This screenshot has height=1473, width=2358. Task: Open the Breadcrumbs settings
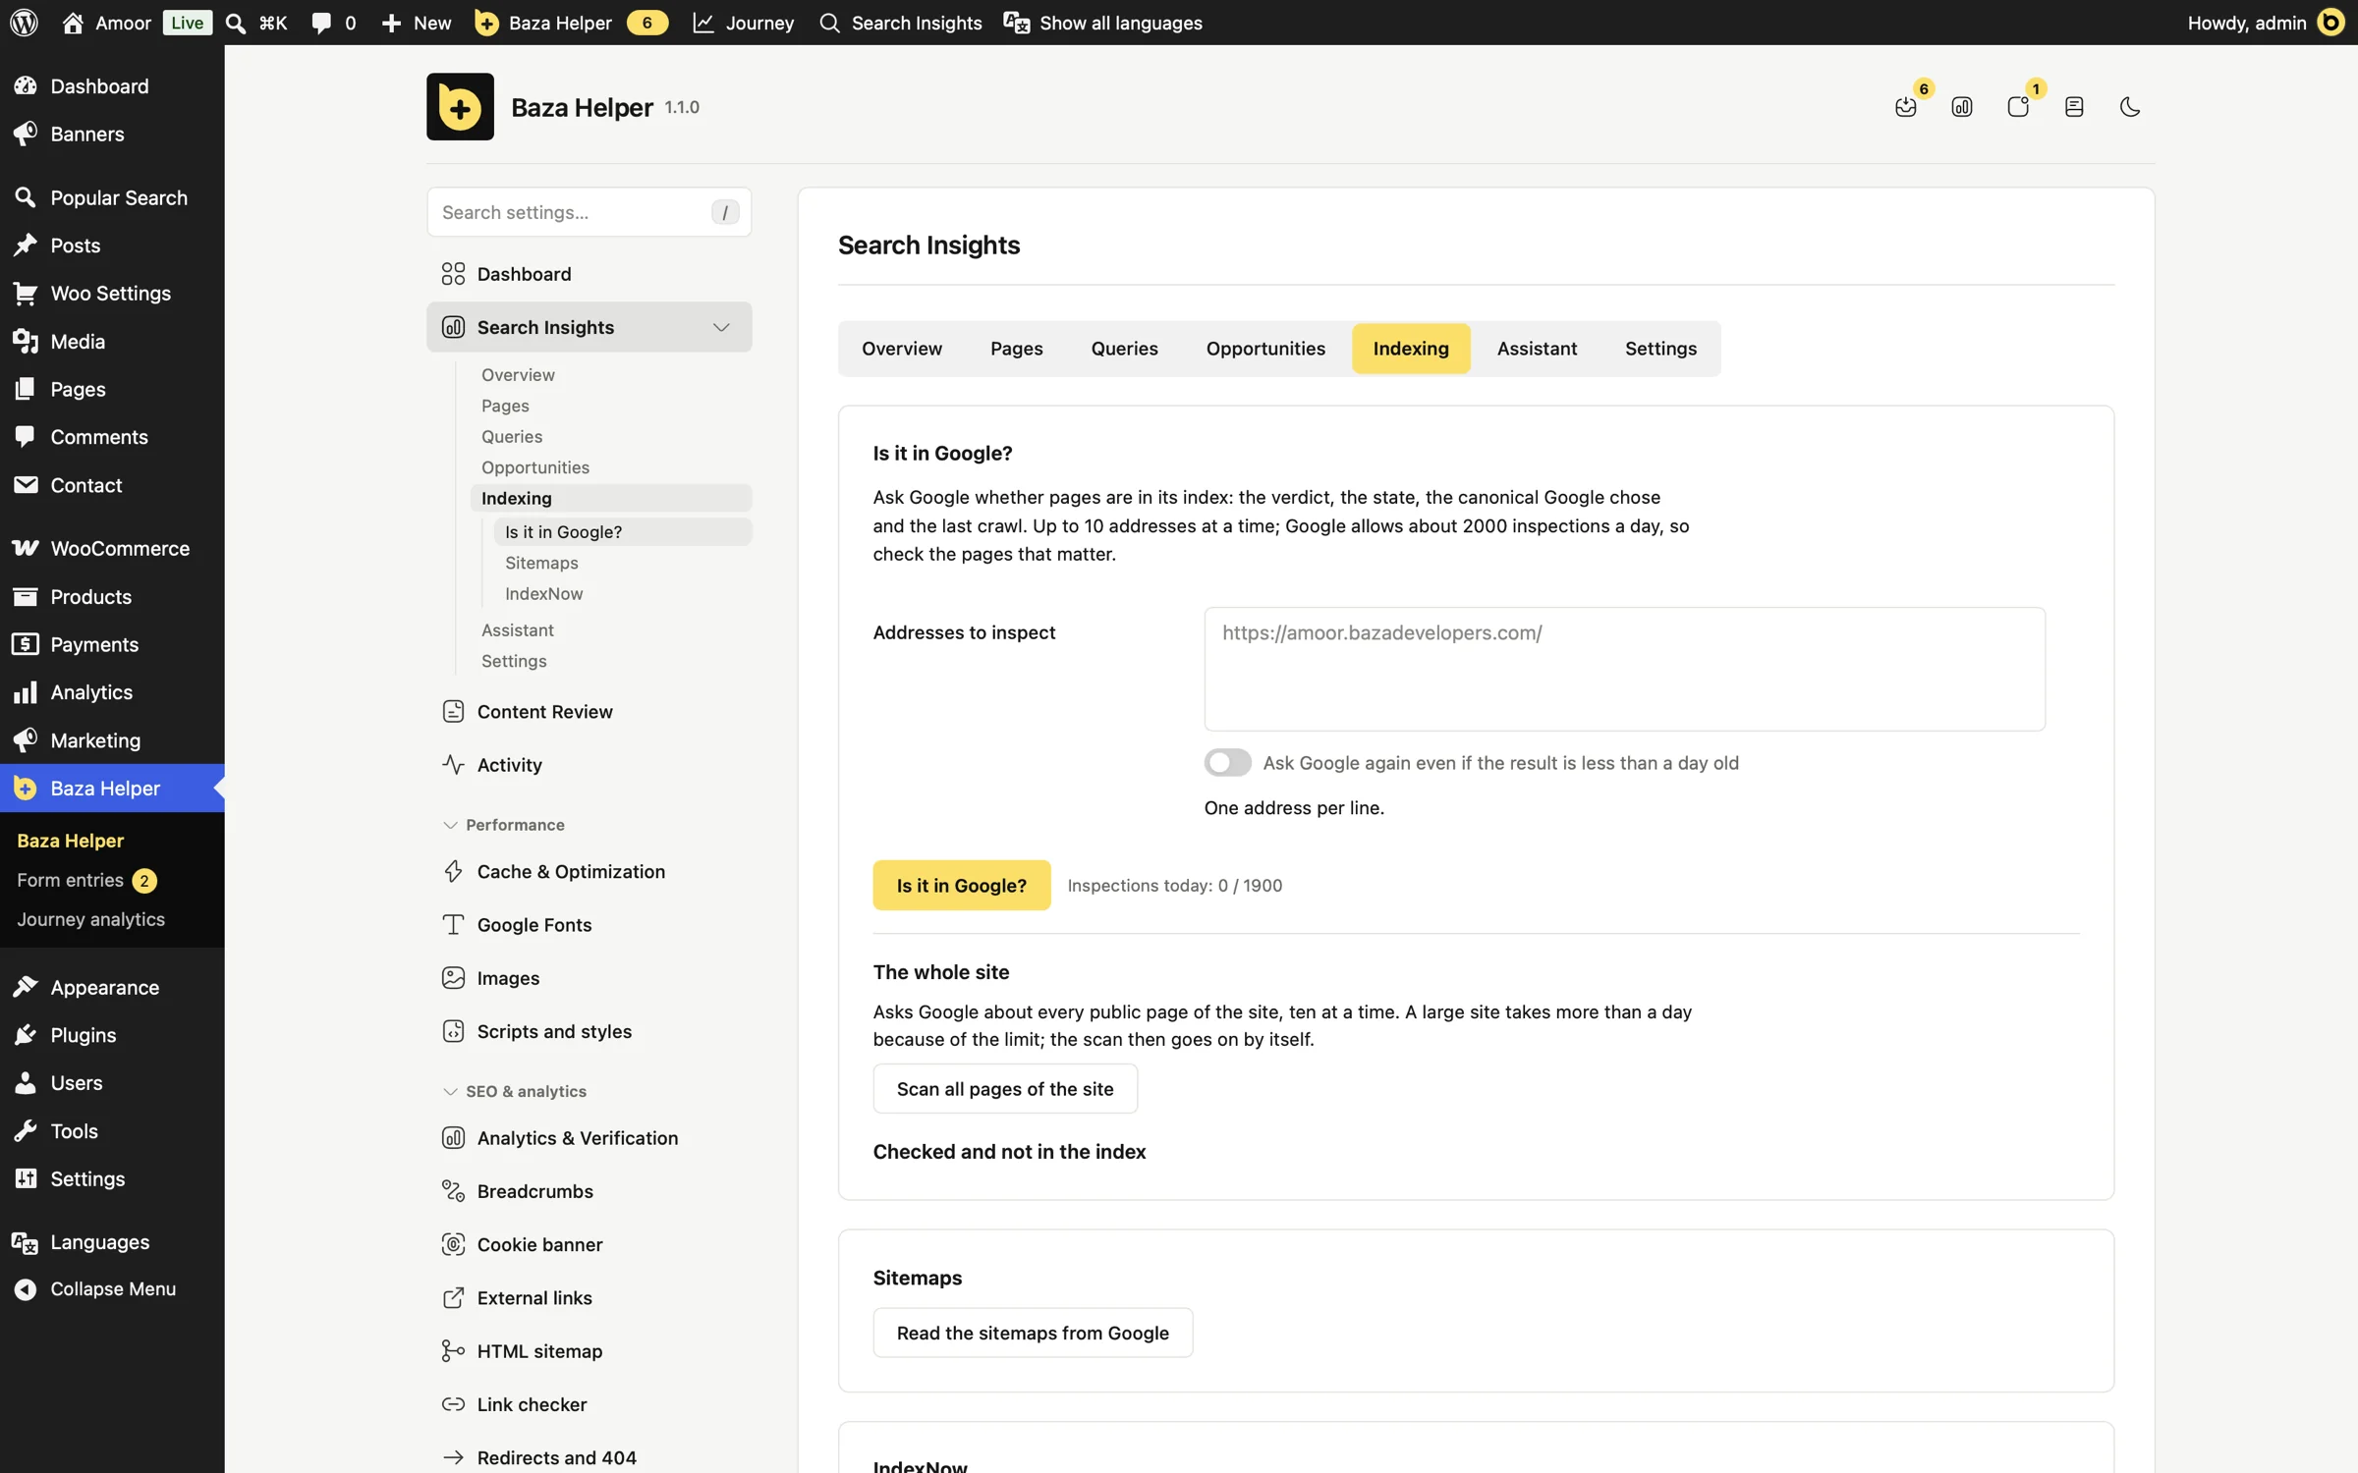click(x=589, y=1191)
